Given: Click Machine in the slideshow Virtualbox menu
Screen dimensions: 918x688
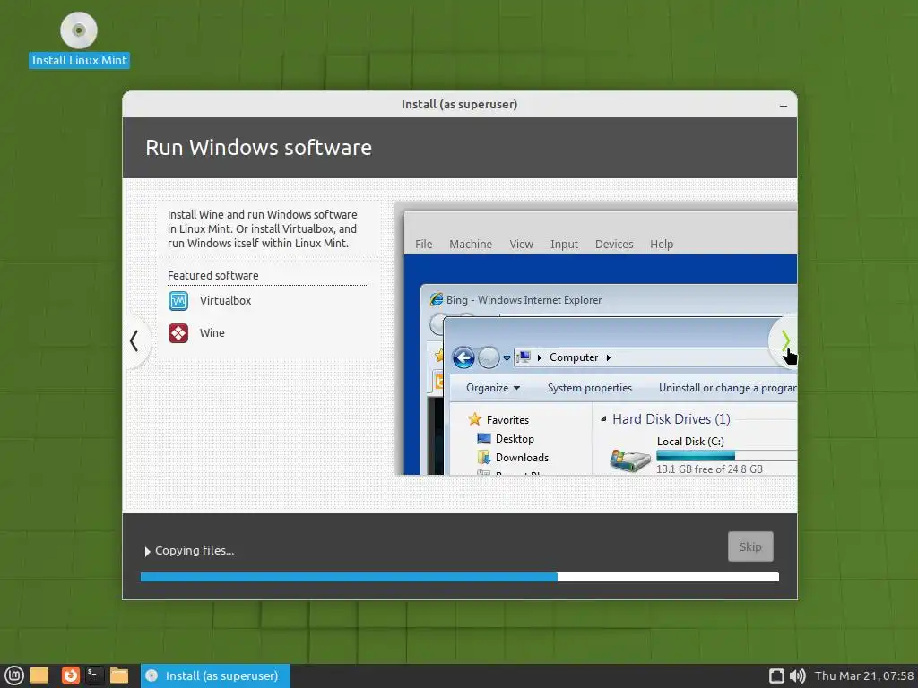Looking at the screenshot, I should click(x=471, y=244).
